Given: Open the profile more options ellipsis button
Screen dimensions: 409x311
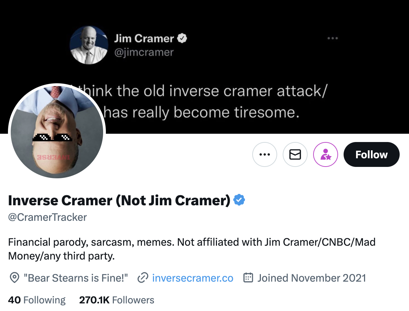Looking at the screenshot, I should coord(265,154).
